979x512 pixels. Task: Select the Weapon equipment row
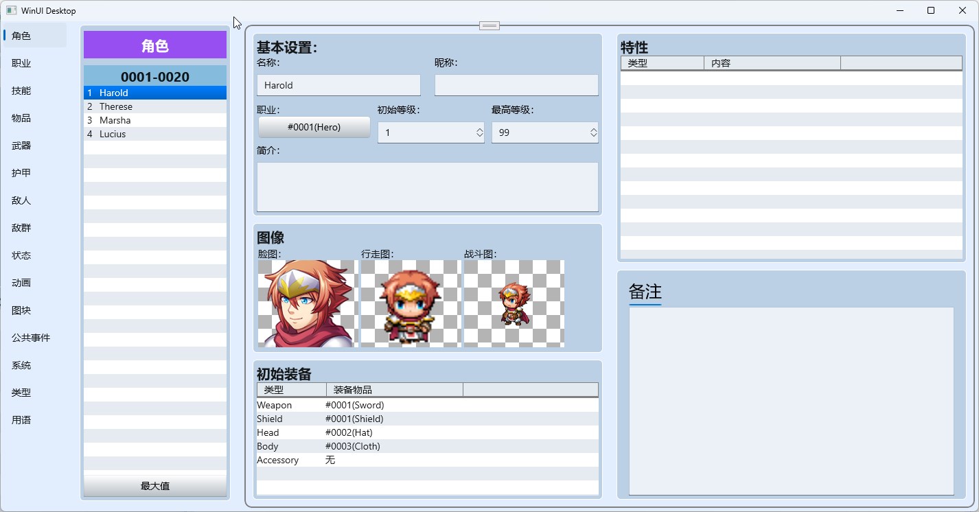tap(428, 405)
